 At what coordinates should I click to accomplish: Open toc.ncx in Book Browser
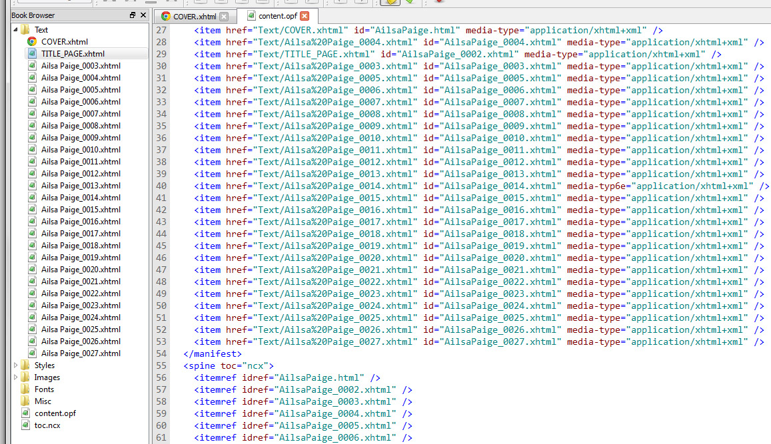47,425
